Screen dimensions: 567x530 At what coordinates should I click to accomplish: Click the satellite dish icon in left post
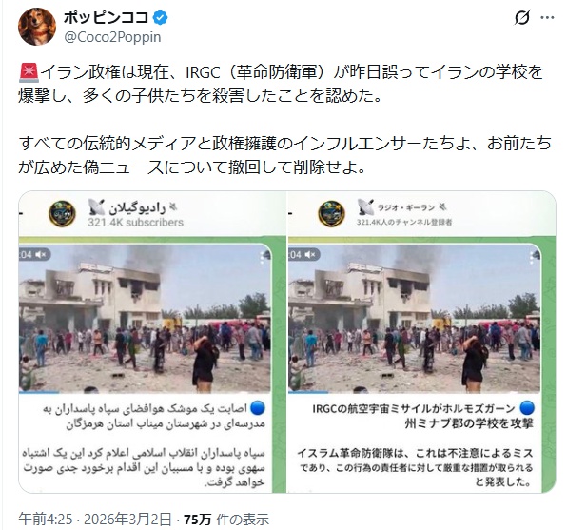point(96,207)
